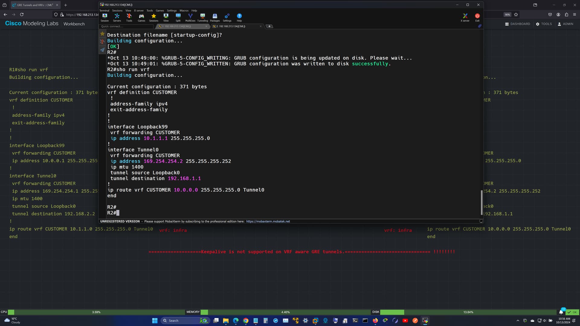Viewport: 580px width, 326px height.
Task: Open Firefox from the taskbar
Action: point(375,321)
